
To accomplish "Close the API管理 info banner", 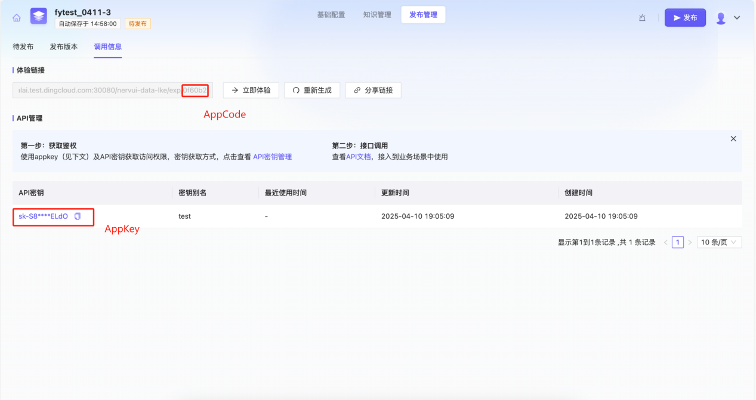I will click(x=733, y=139).
